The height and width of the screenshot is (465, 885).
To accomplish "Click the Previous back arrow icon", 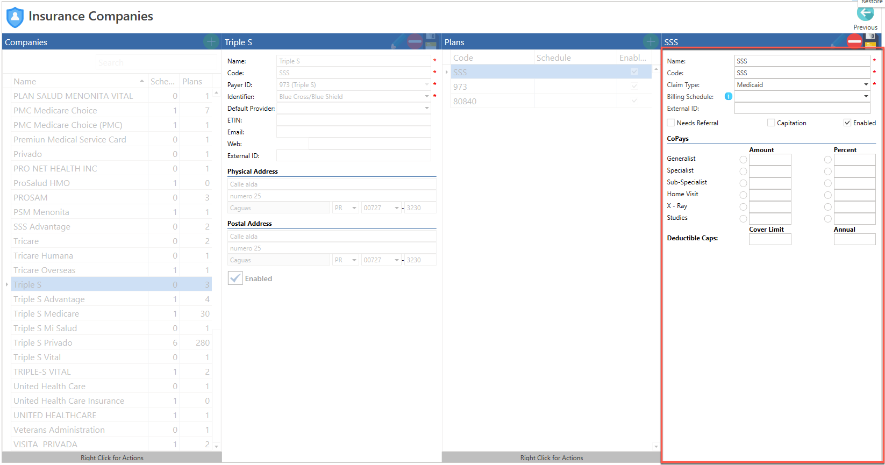I will coord(865,13).
